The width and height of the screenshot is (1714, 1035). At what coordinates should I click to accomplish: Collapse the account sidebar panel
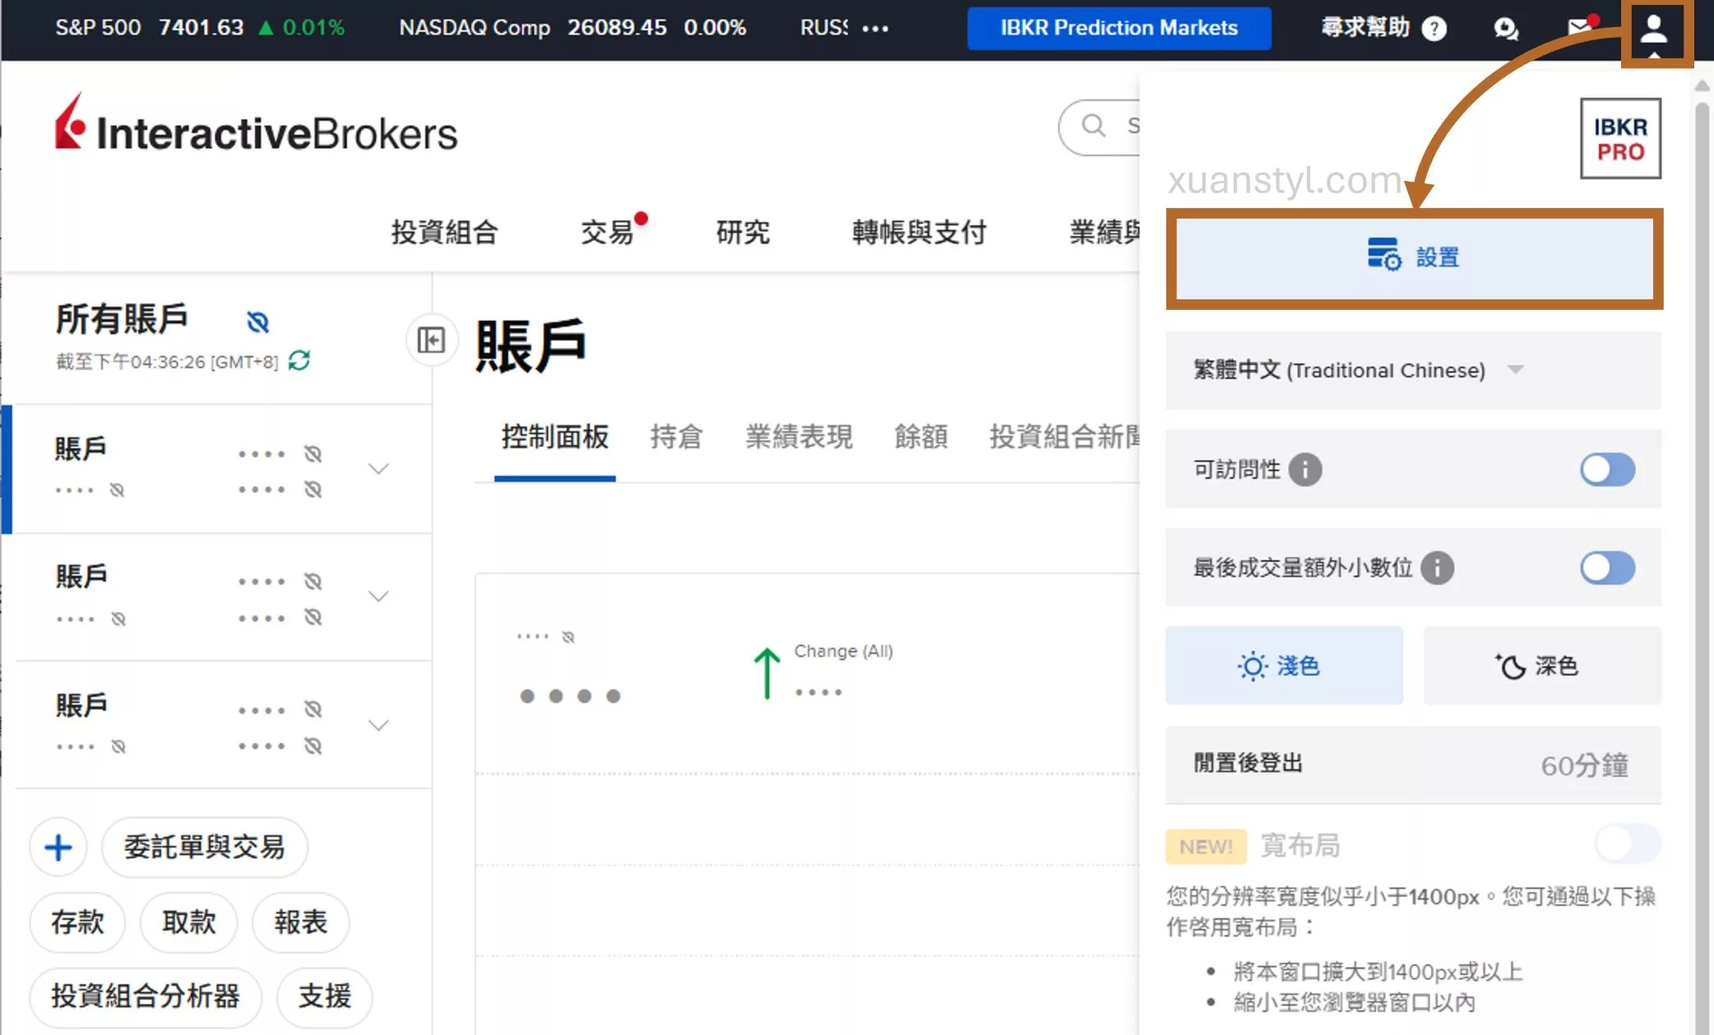point(431,340)
